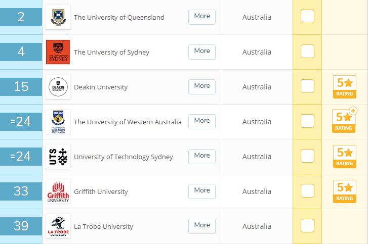Open Western Australia's 5 star plus rating badge
368x244 pixels.
[x=344, y=120]
